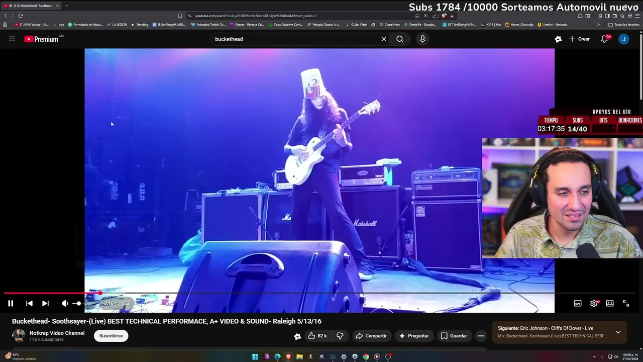
Task: Subscribe with the Suscribirse button
Action: pos(111,336)
